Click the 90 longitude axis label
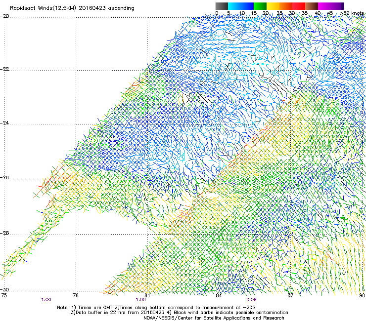The image size is (366, 321). point(362,295)
